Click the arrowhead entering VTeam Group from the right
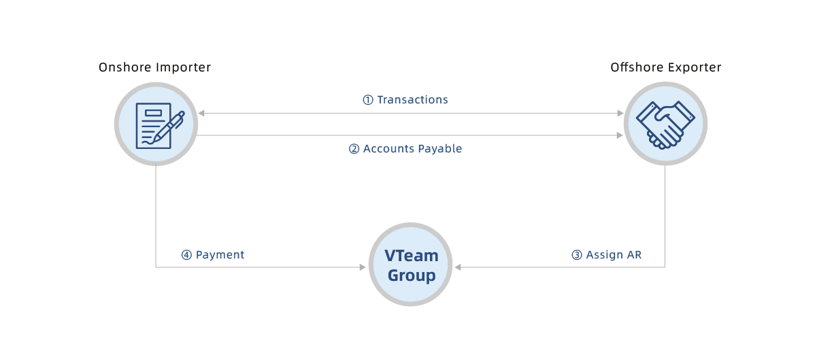The height and width of the screenshot is (355, 817). 458,267
